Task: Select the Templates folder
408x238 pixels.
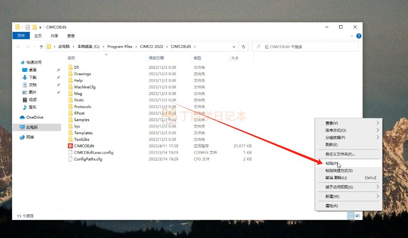Action: tap(83, 133)
